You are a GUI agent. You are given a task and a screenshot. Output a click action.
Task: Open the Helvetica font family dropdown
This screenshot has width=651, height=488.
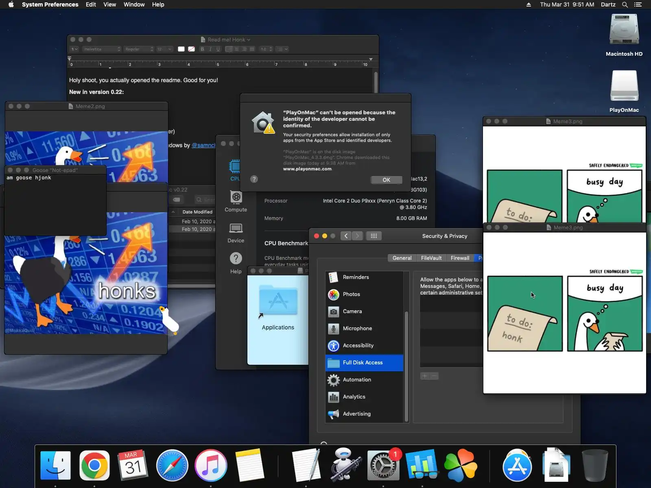102,49
